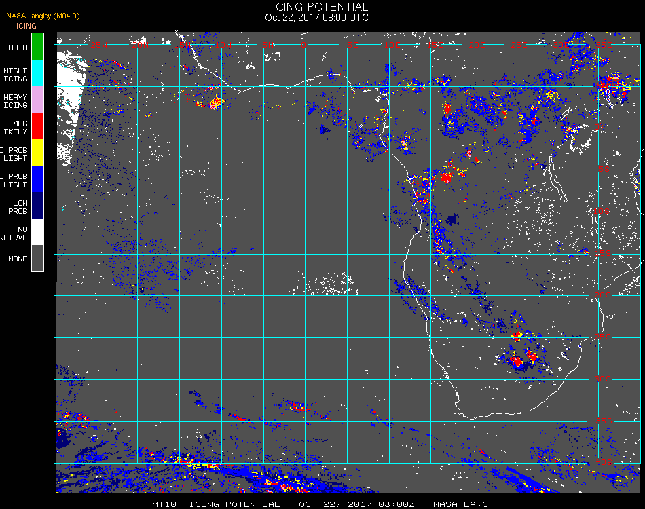This screenshot has width=645, height=509.
Task: Click the '15S' latitude label
Action: click(603, 253)
